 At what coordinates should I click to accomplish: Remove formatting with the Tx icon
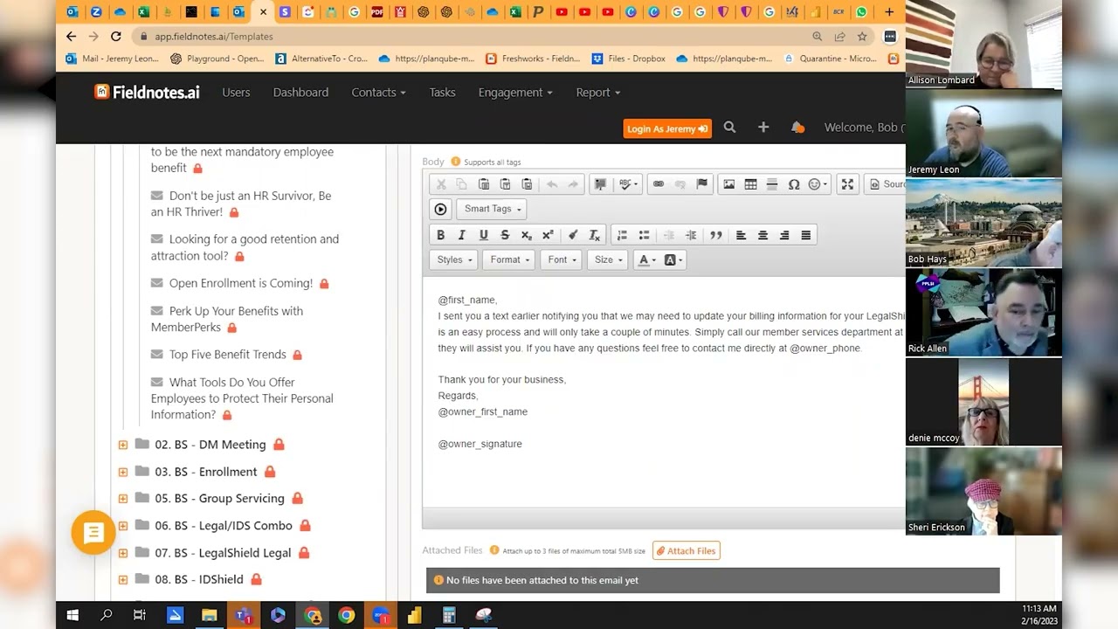click(x=594, y=235)
